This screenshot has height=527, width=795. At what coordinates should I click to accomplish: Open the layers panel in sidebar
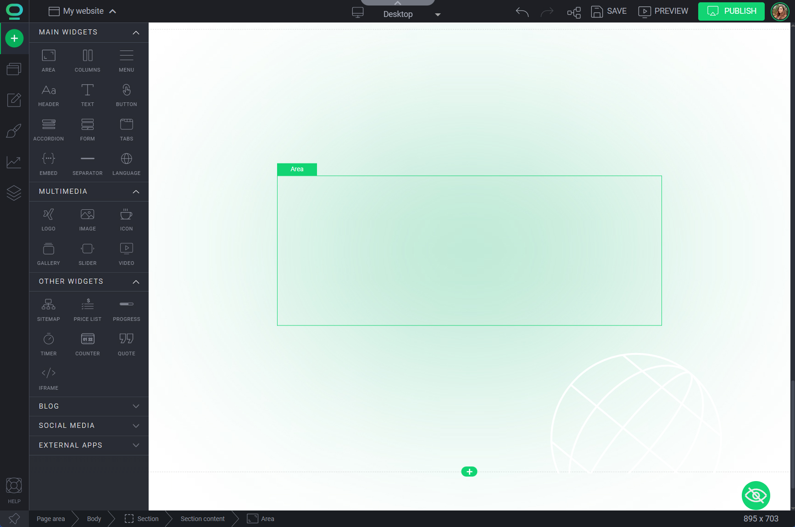click(14, 193)
